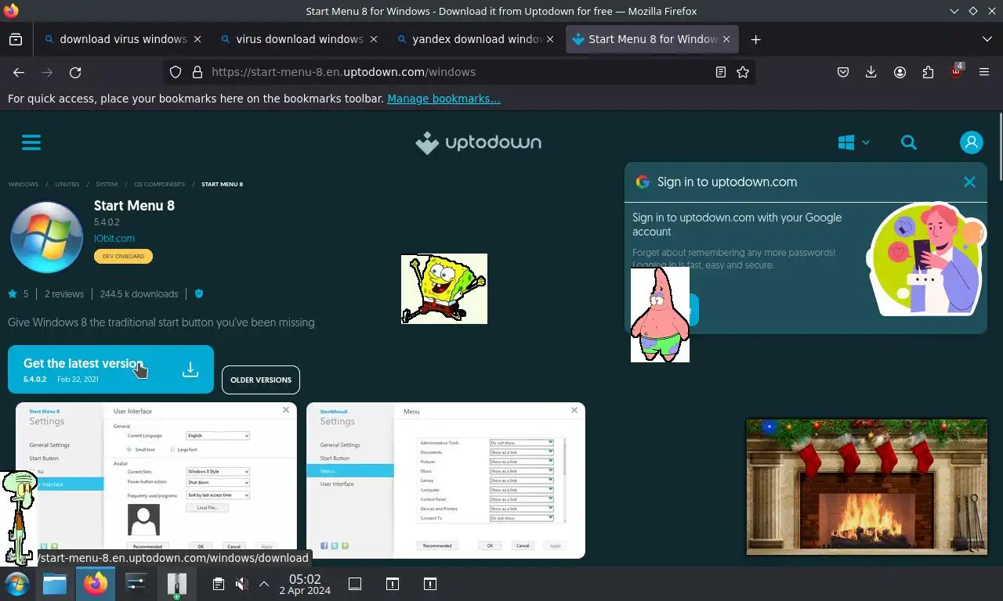Open the Uptodown search magnifier

pos(909,142)
